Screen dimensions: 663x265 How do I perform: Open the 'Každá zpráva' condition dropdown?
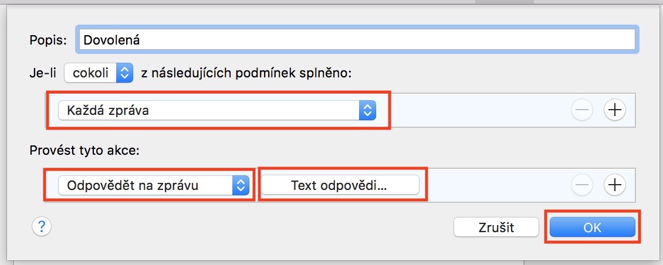210,110
